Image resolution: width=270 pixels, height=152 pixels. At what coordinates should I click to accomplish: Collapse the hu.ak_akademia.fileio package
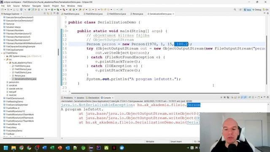(x=8, y=63)
